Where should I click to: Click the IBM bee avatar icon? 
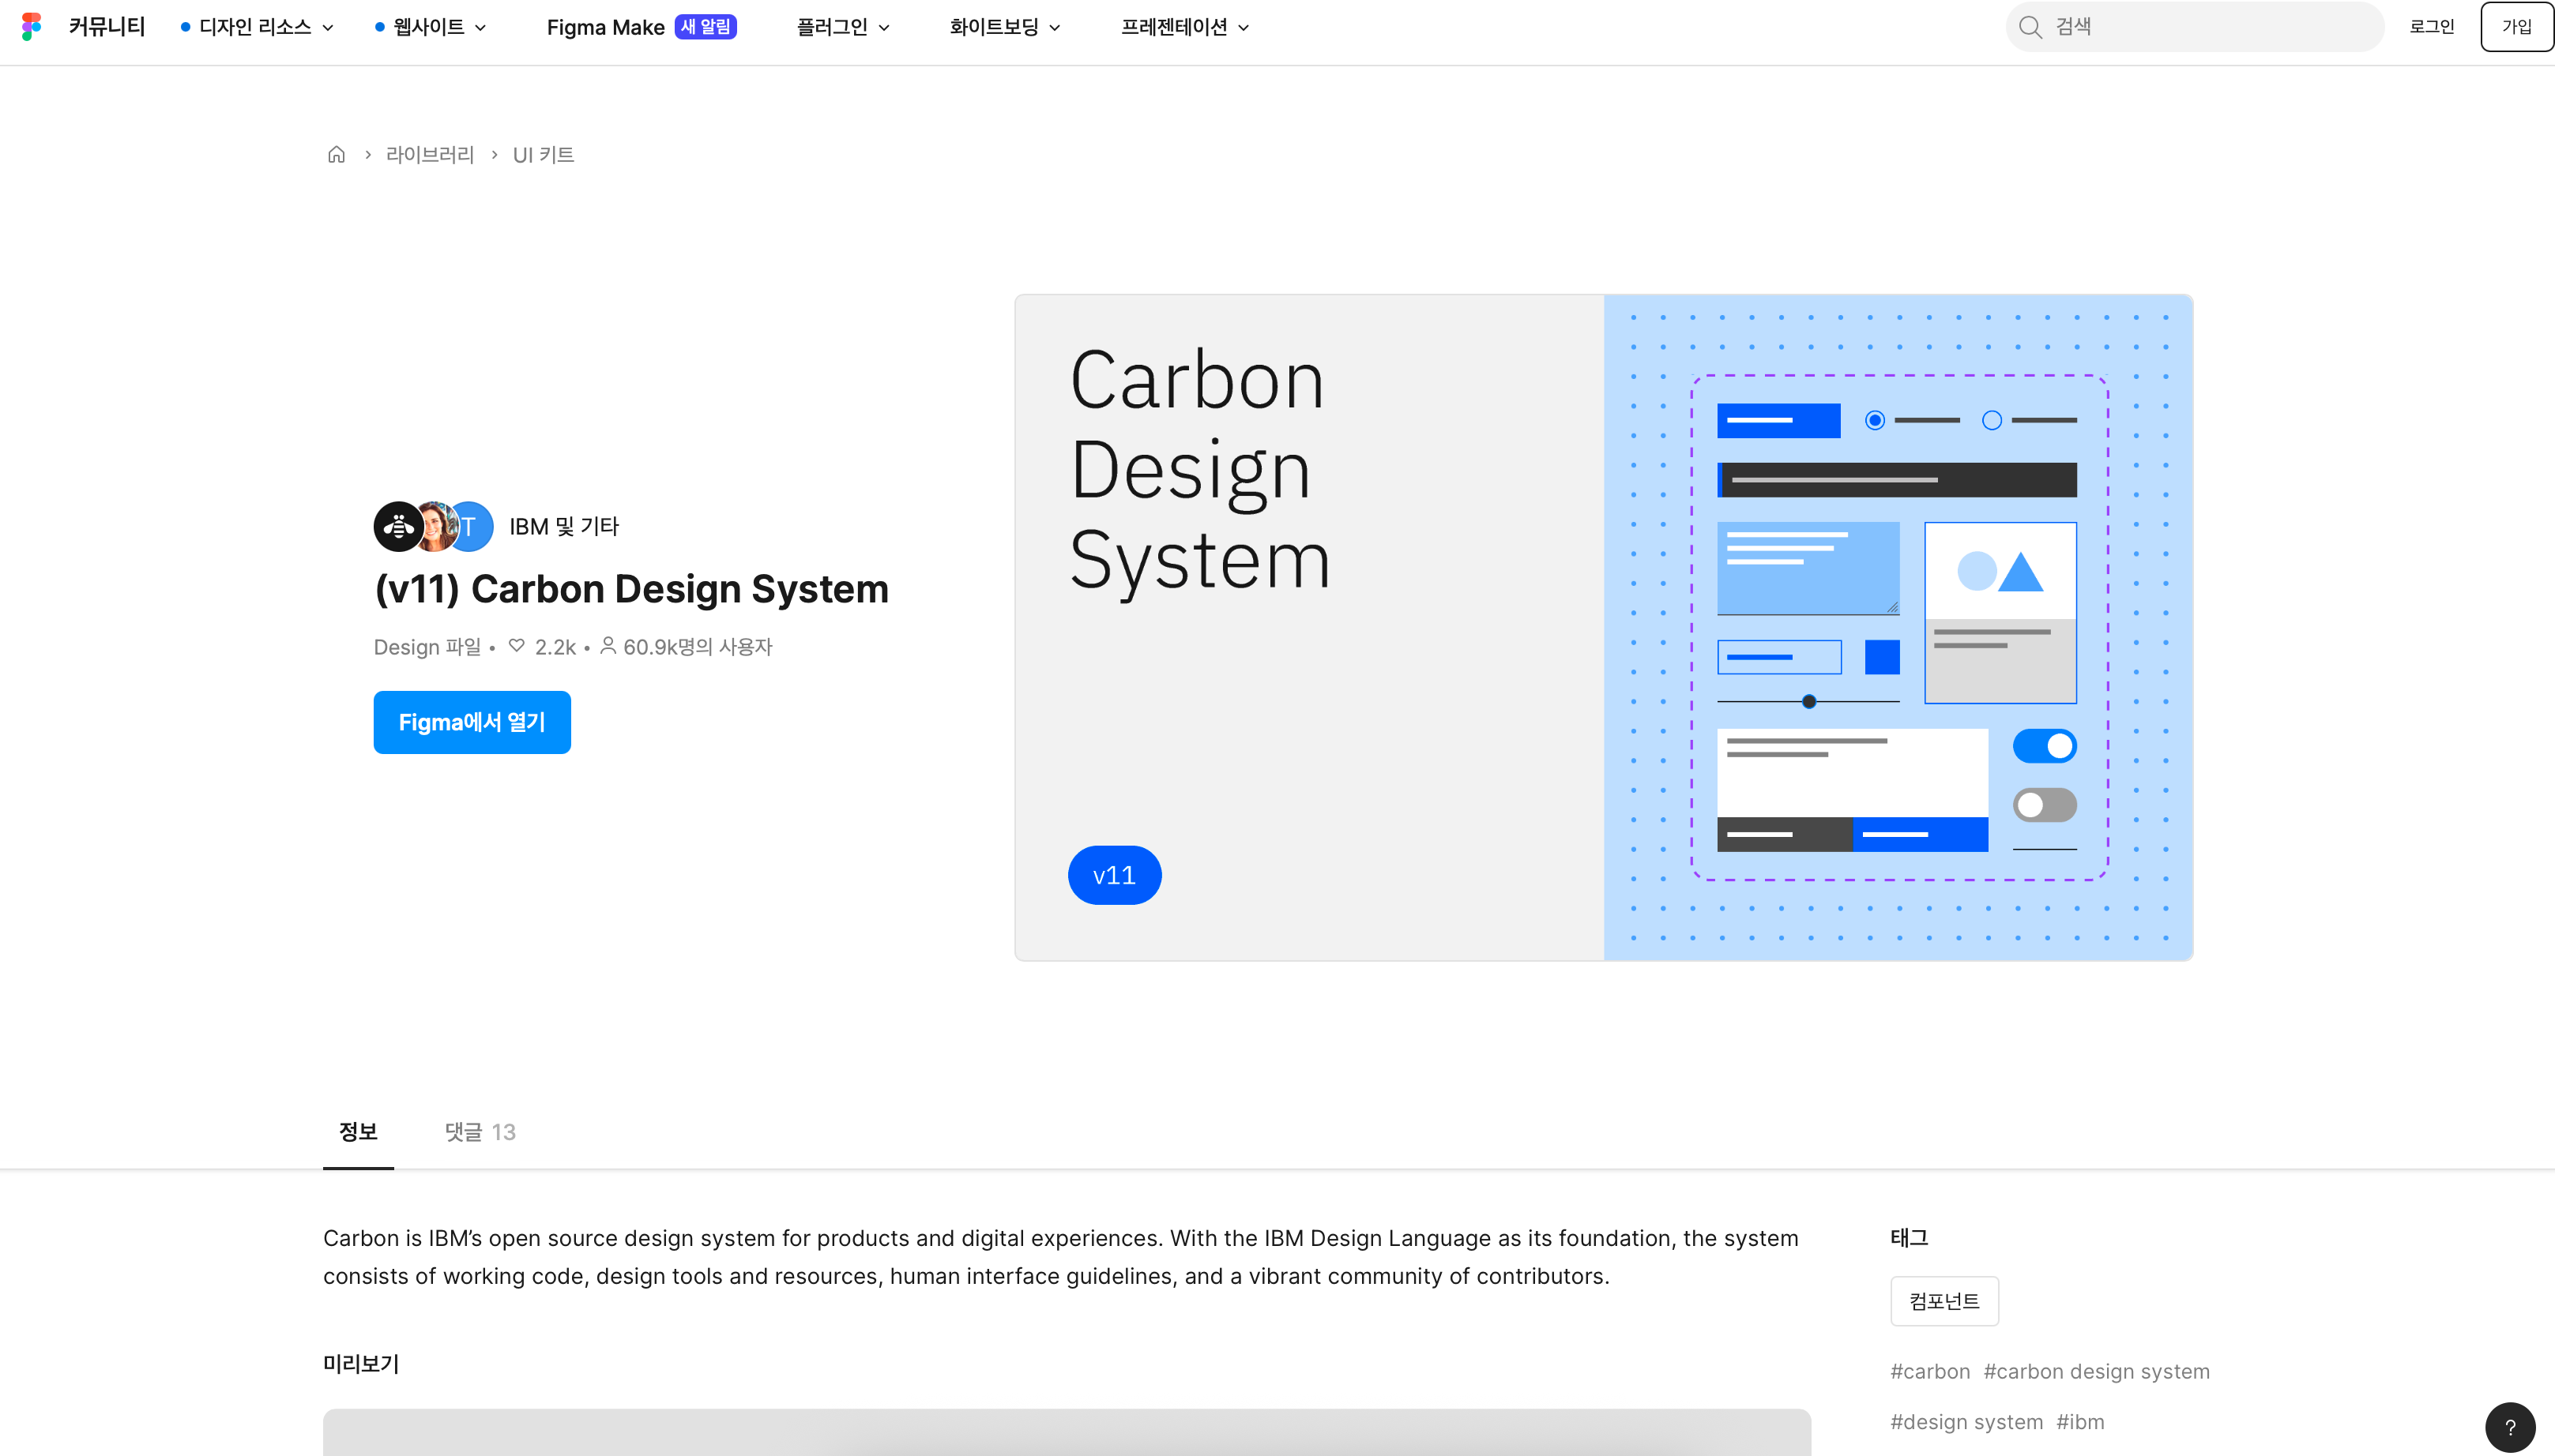[x=397, y=527]
